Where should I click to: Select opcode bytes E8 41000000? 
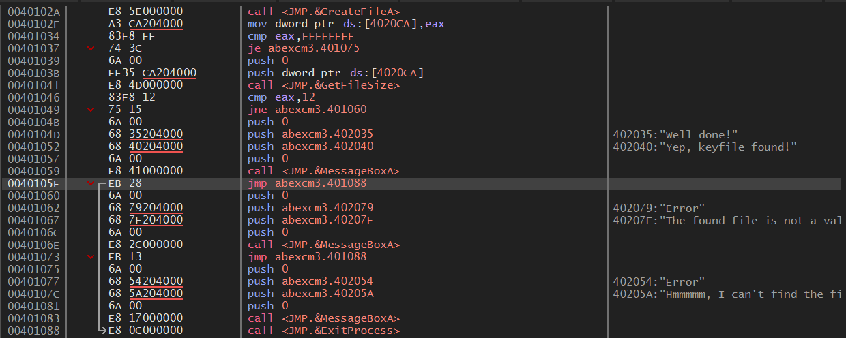(145, 171)
